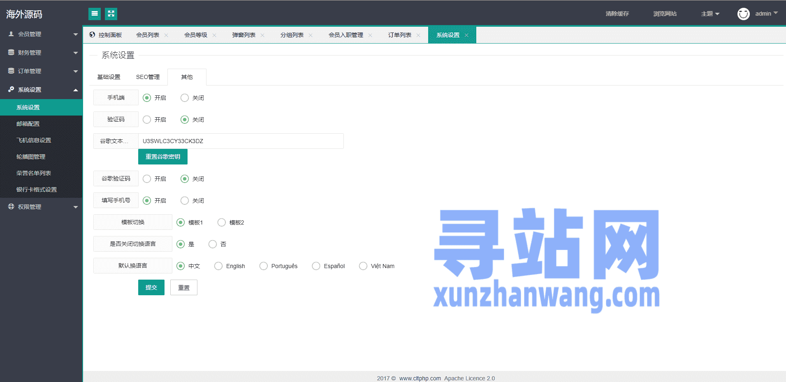Click the 会员管理 person icon in sidebar
This screenshot has height=382, width=786.
(x=11, y=34)
